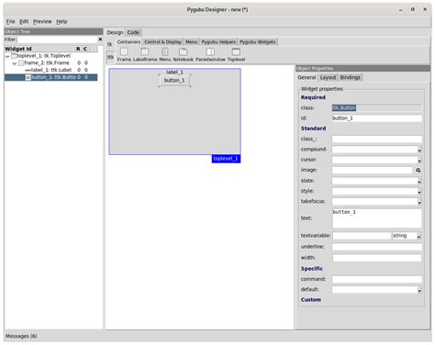
Task: Select label_1 widget in design canvas
Action: click(174, 72)
